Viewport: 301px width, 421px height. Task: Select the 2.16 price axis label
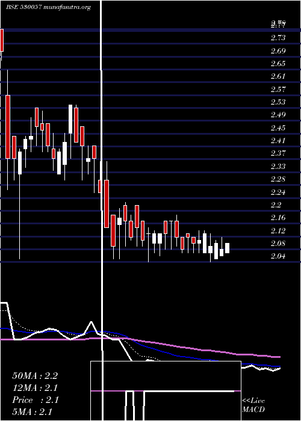tap(278, 218)
